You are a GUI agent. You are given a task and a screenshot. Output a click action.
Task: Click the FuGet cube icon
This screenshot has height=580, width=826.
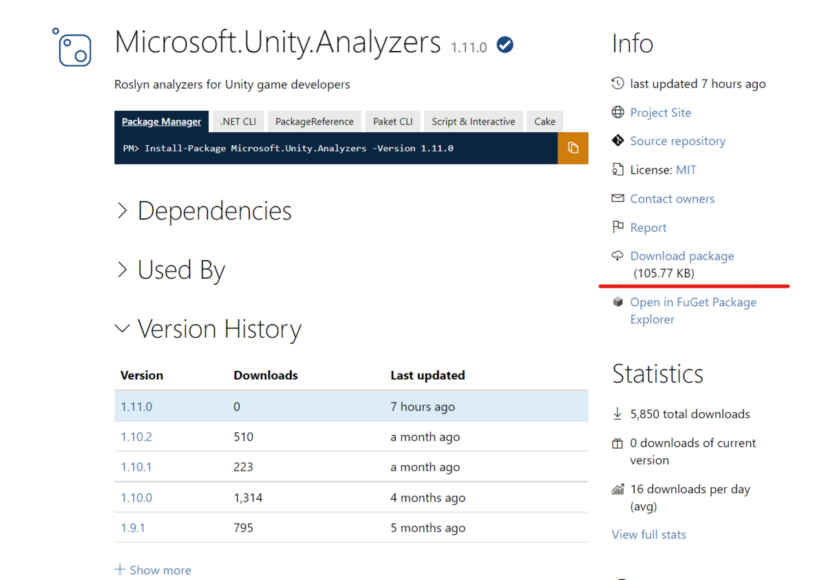click(617, 302)
